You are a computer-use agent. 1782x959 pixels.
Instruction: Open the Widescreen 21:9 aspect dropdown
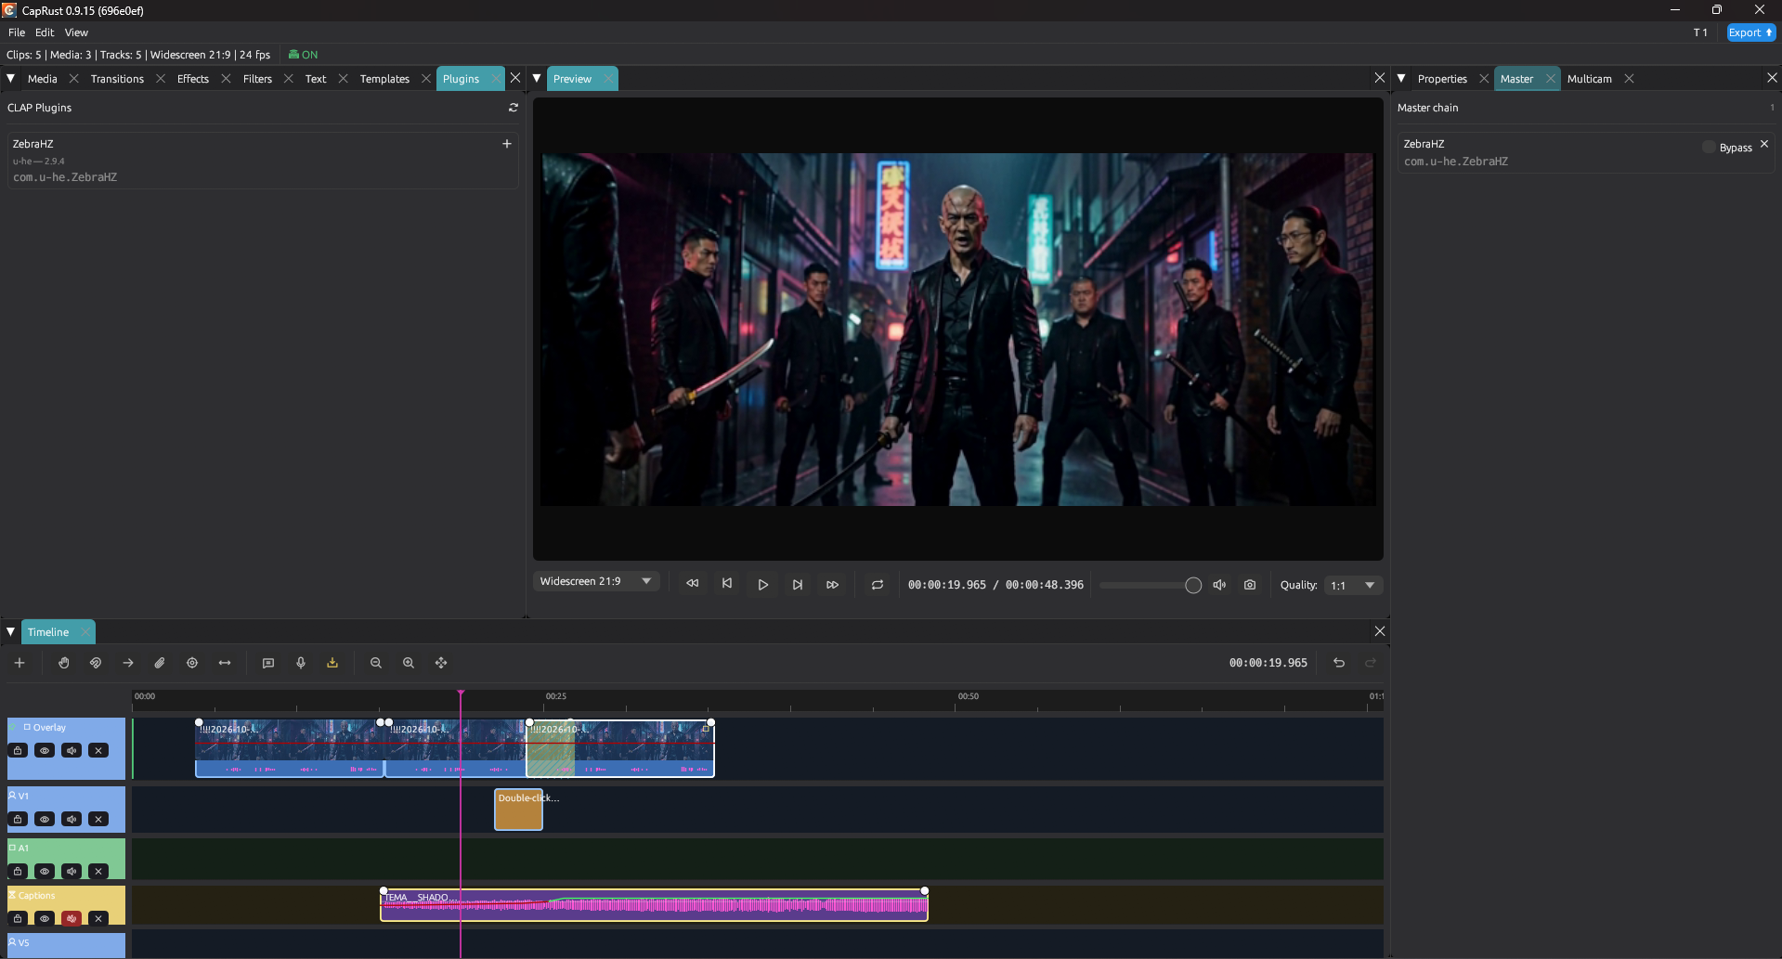(x=596, y=581)
